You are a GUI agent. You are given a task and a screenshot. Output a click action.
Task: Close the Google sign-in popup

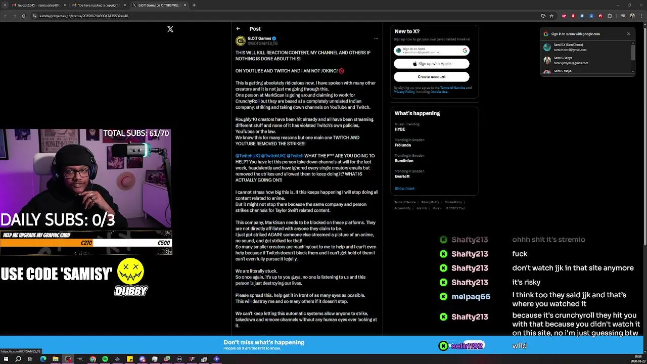[x=628, y=34]
